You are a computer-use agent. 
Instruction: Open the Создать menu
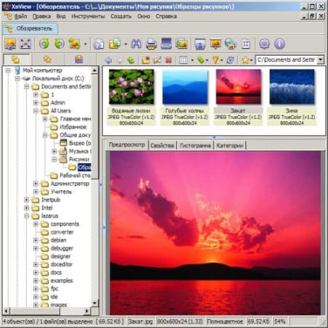[x=120, y=17]
